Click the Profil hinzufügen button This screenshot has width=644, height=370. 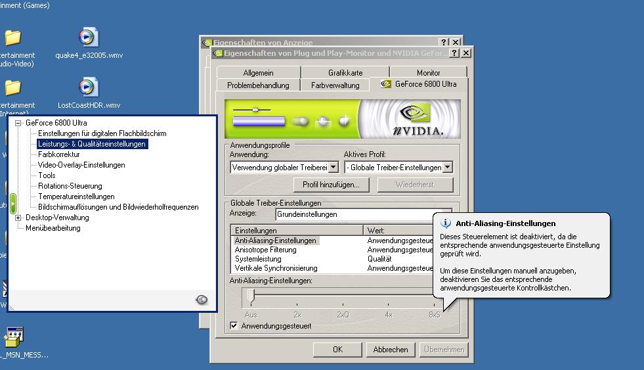pyautogui.click(x=331, y=185)
